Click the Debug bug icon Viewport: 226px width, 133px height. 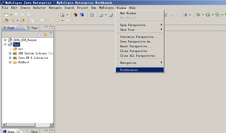[x=198, y=15]
